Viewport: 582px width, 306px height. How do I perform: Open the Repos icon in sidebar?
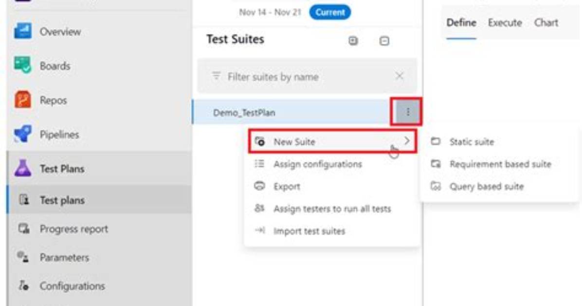23,100
